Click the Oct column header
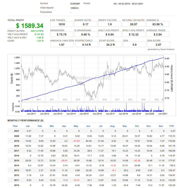This screenshot has height=188, width=177. 137,126
